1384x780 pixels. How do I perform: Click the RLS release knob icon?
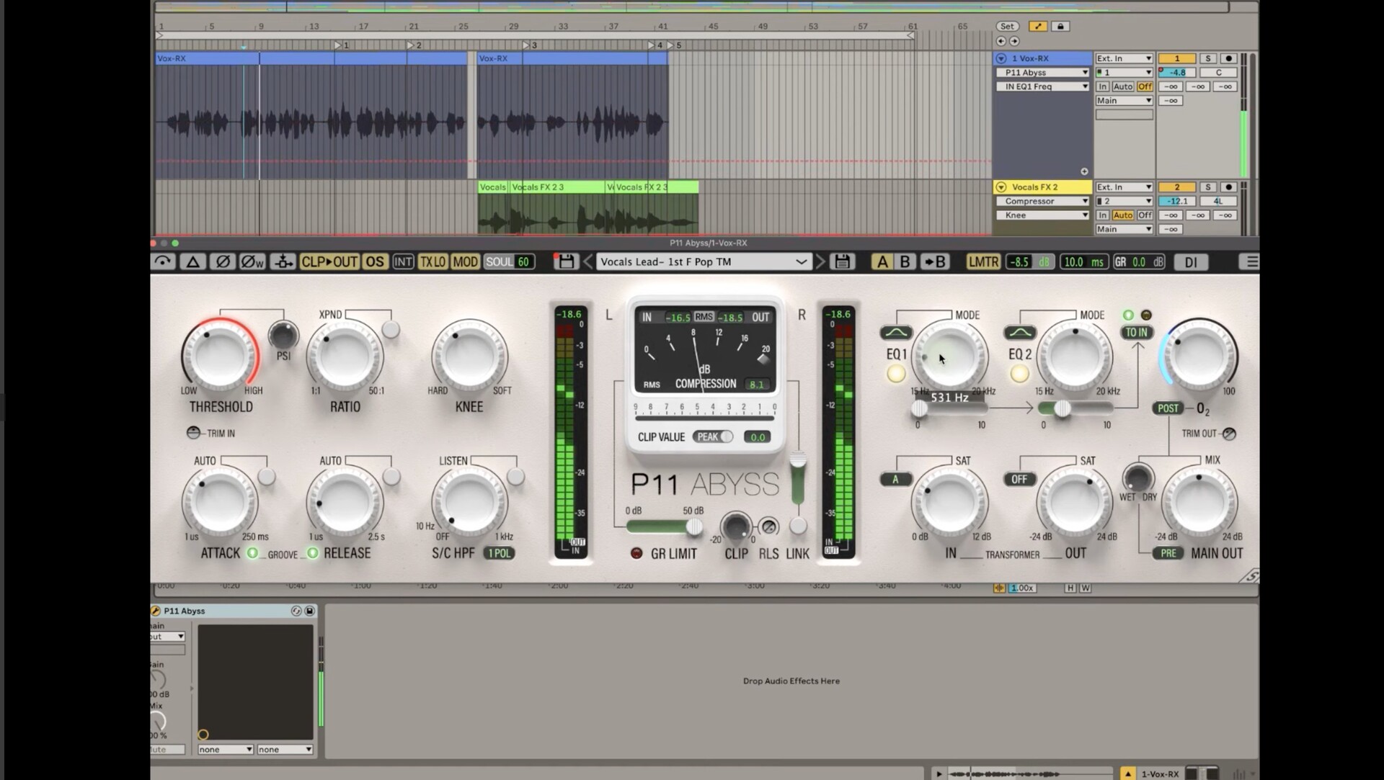pos(768,526)
